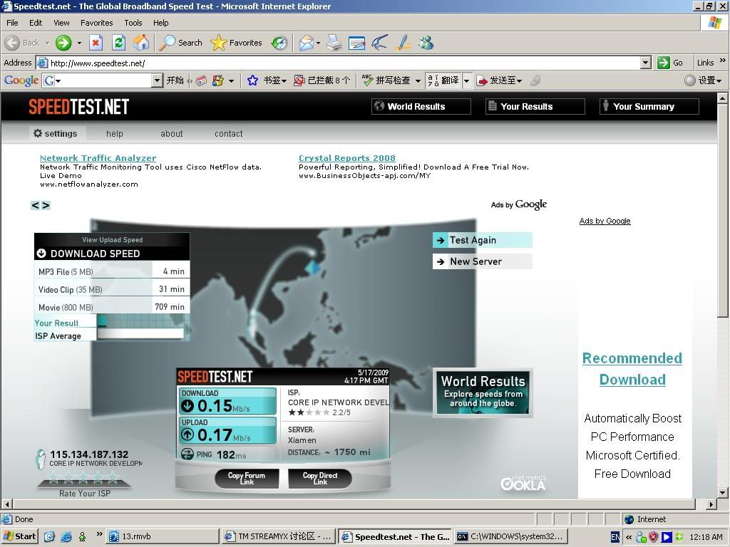Open the Mail toolbar icon
This screenshot has height=547, width=730.
(306, 43)
